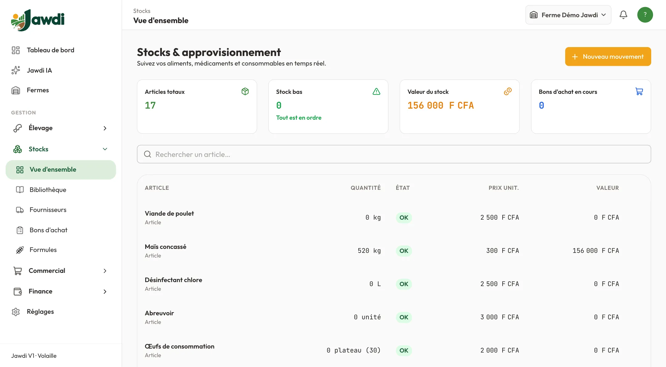Viewport: 666px width, 367px height.
Task: Click the Stock bas warning triangle icon
Action: pyautogui.click(x=376, y=91)
